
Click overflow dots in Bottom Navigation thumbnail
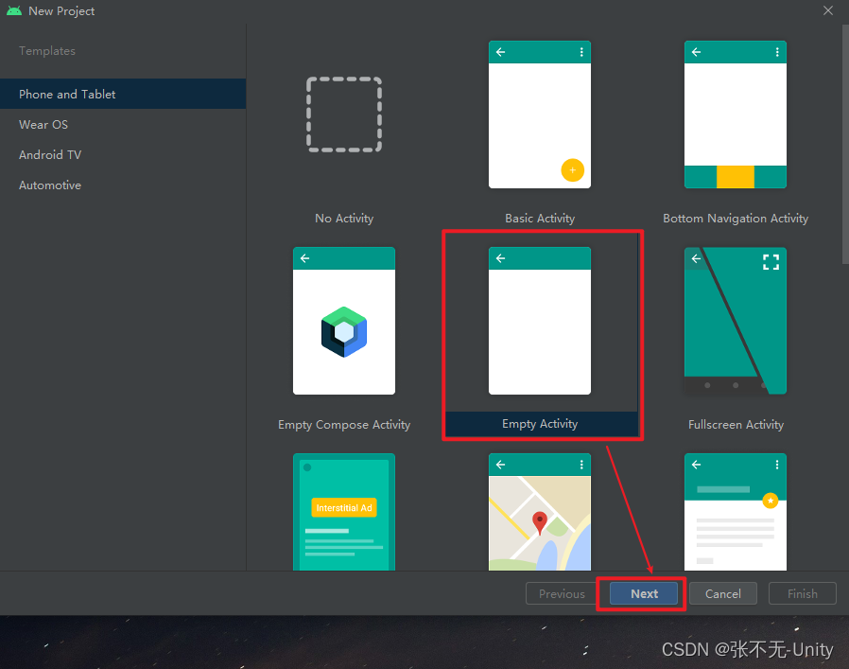click(x=777, y=52)
